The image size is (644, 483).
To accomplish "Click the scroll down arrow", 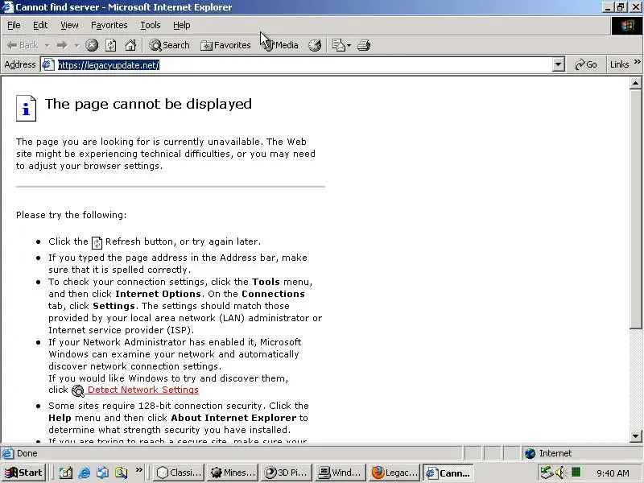I will pos(635,436).
